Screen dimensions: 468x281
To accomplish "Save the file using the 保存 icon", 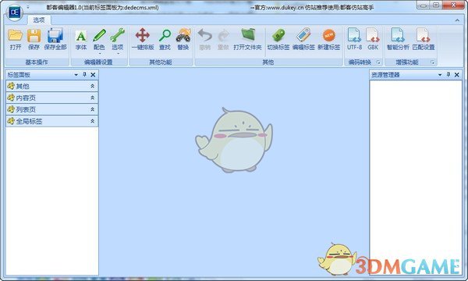I will click(x=34, y=39).
